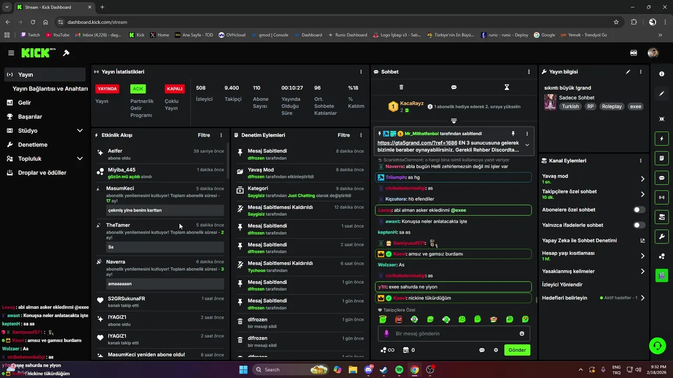This screenshot has width=673, height=378.
Task: Open Takipçilere özel sohbet settings arrow
Action: tap(643, 194)
